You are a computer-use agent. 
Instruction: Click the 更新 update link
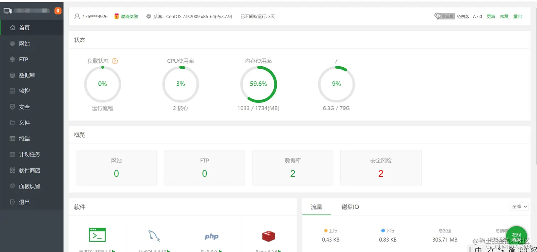tap(491, 17)
